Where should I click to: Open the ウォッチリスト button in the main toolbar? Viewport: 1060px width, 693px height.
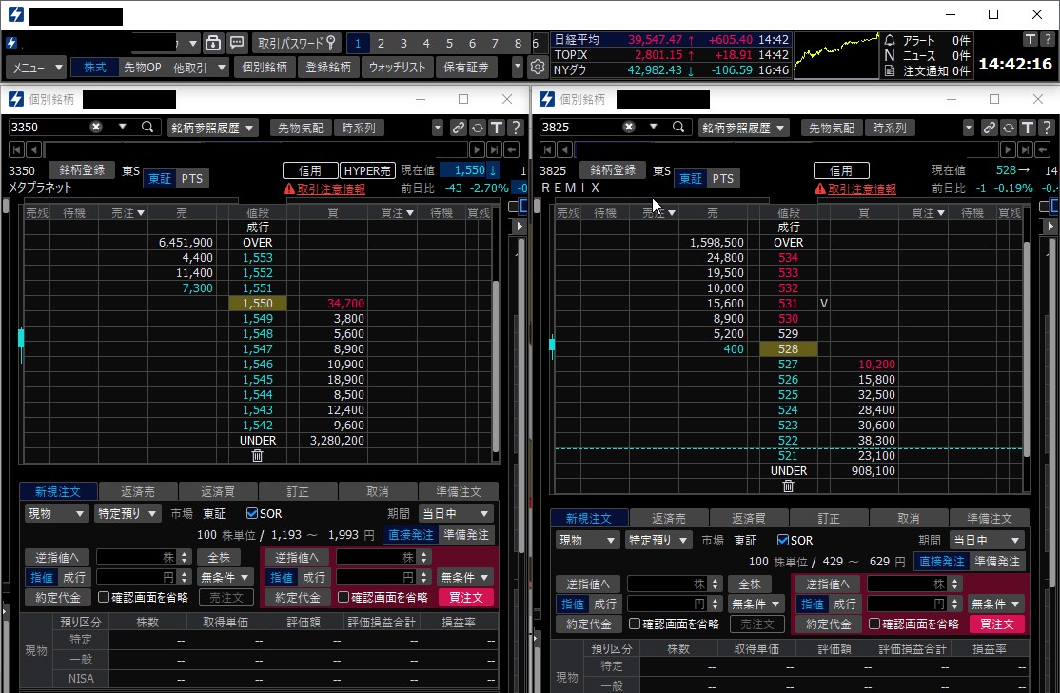(398, 68)
